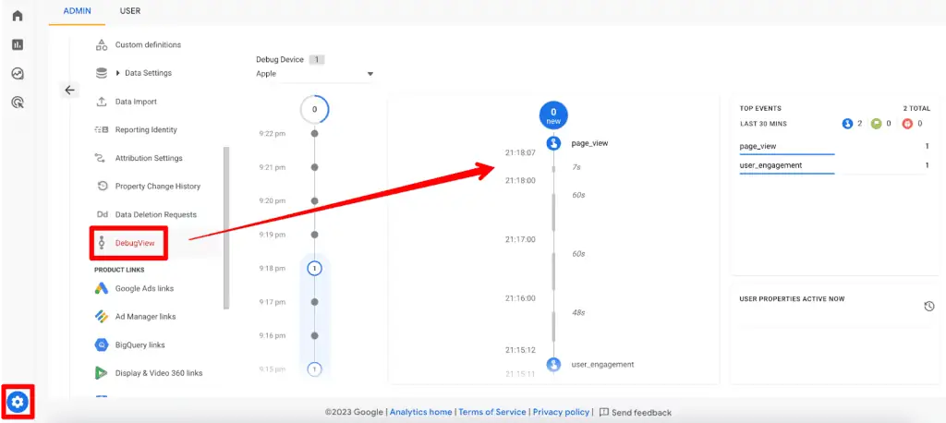Open the Advertising cursor icon

pos(18,103)
